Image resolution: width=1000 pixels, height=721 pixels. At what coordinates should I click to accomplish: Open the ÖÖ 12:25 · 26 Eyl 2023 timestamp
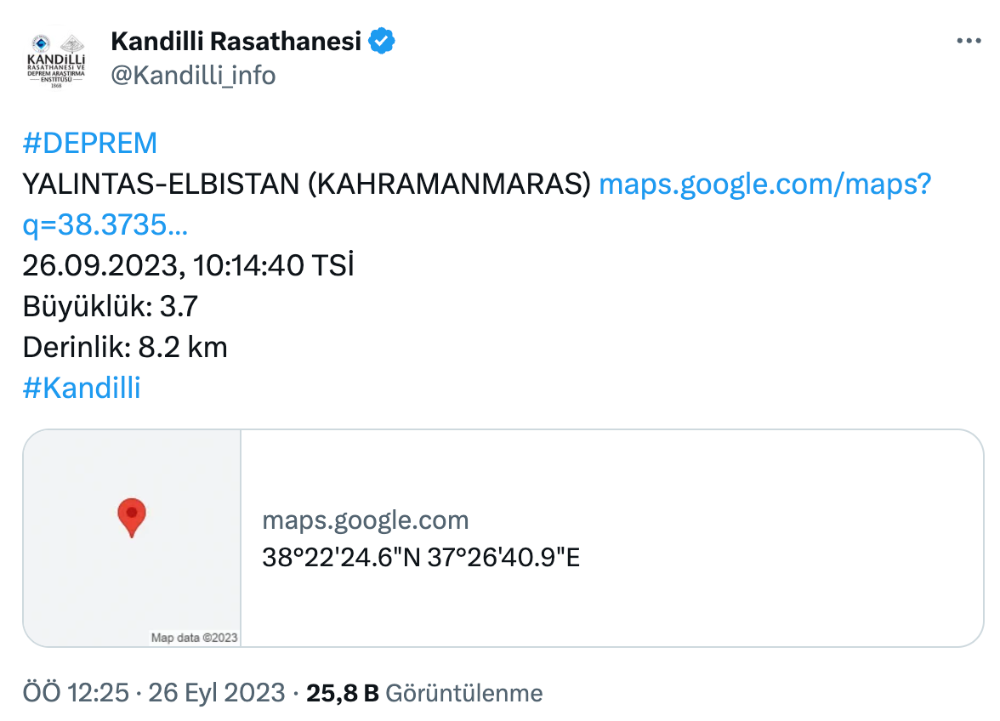[154, 693]
